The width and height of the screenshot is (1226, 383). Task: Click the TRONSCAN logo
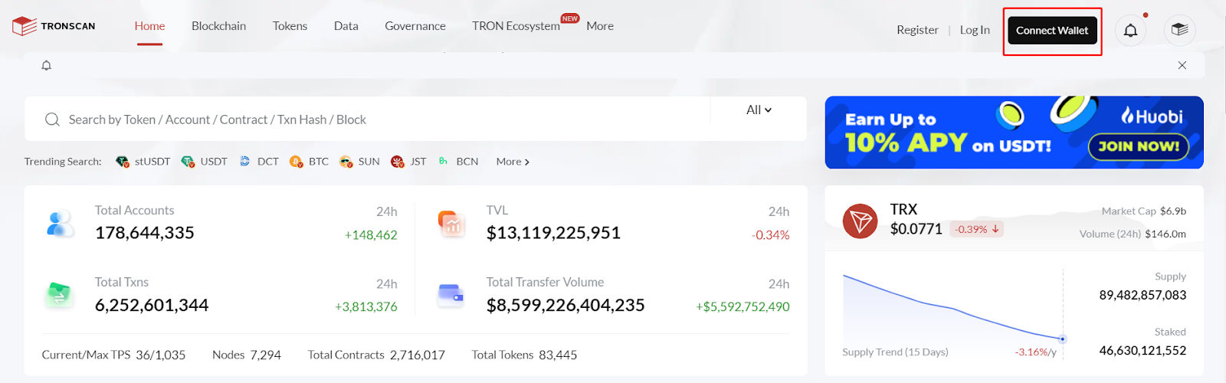tap(54, 26)
